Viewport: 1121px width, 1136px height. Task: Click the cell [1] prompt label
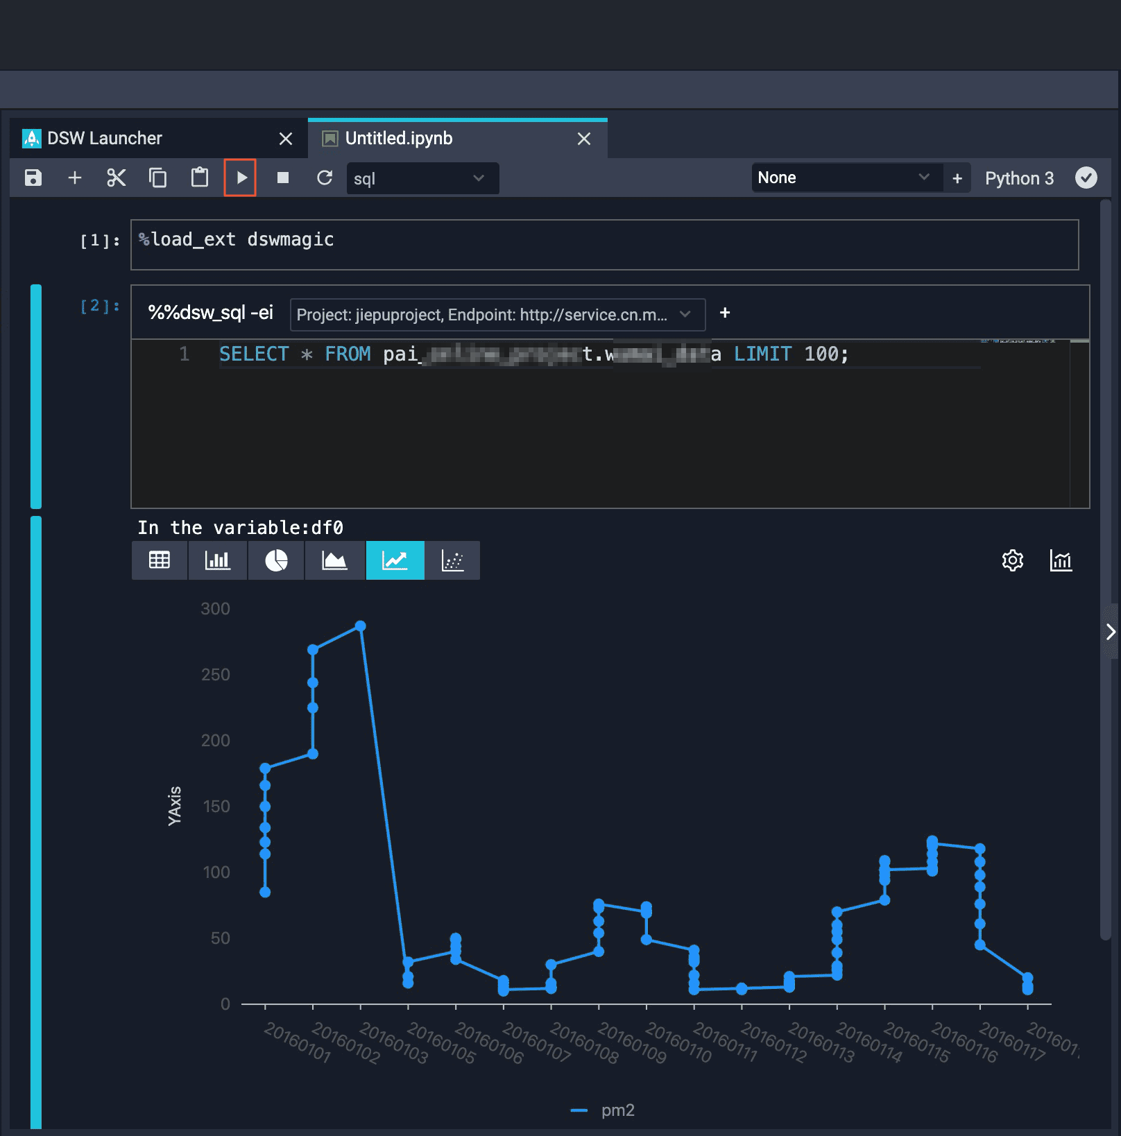[100, 241]
